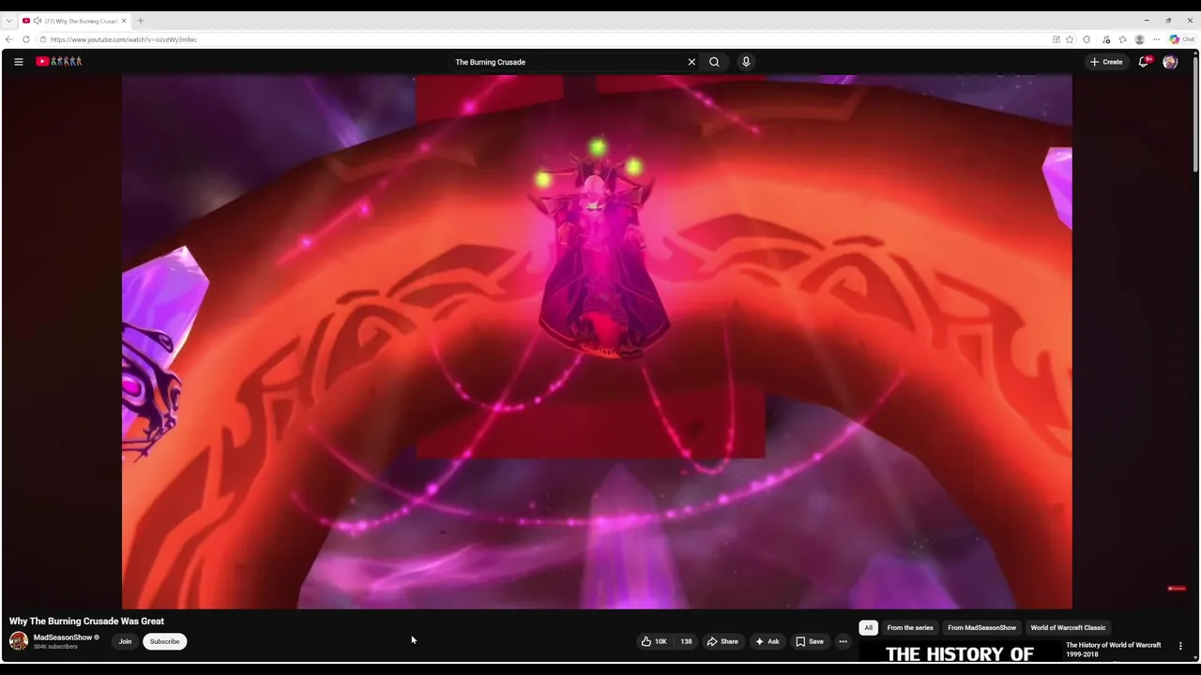Image resolution: width=1201 pixels, height=675 pixels.
Task: Open more actions ellipsis under video
Action: pos(843,641)
